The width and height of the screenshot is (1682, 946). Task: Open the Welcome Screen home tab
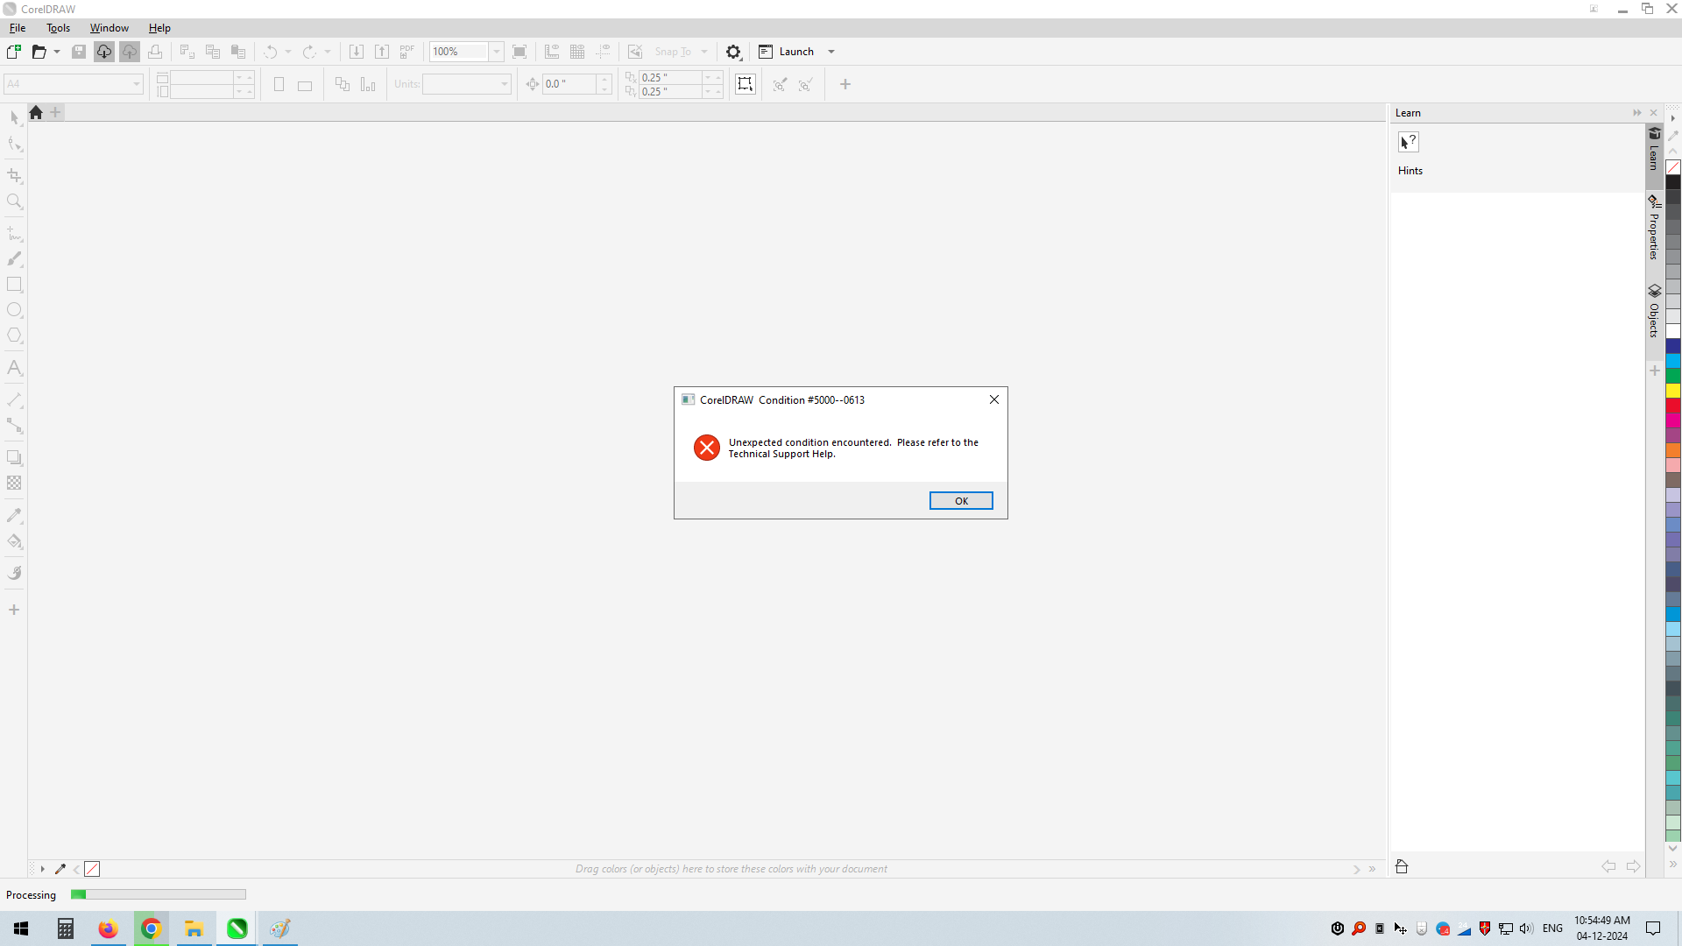pos(36,112)
